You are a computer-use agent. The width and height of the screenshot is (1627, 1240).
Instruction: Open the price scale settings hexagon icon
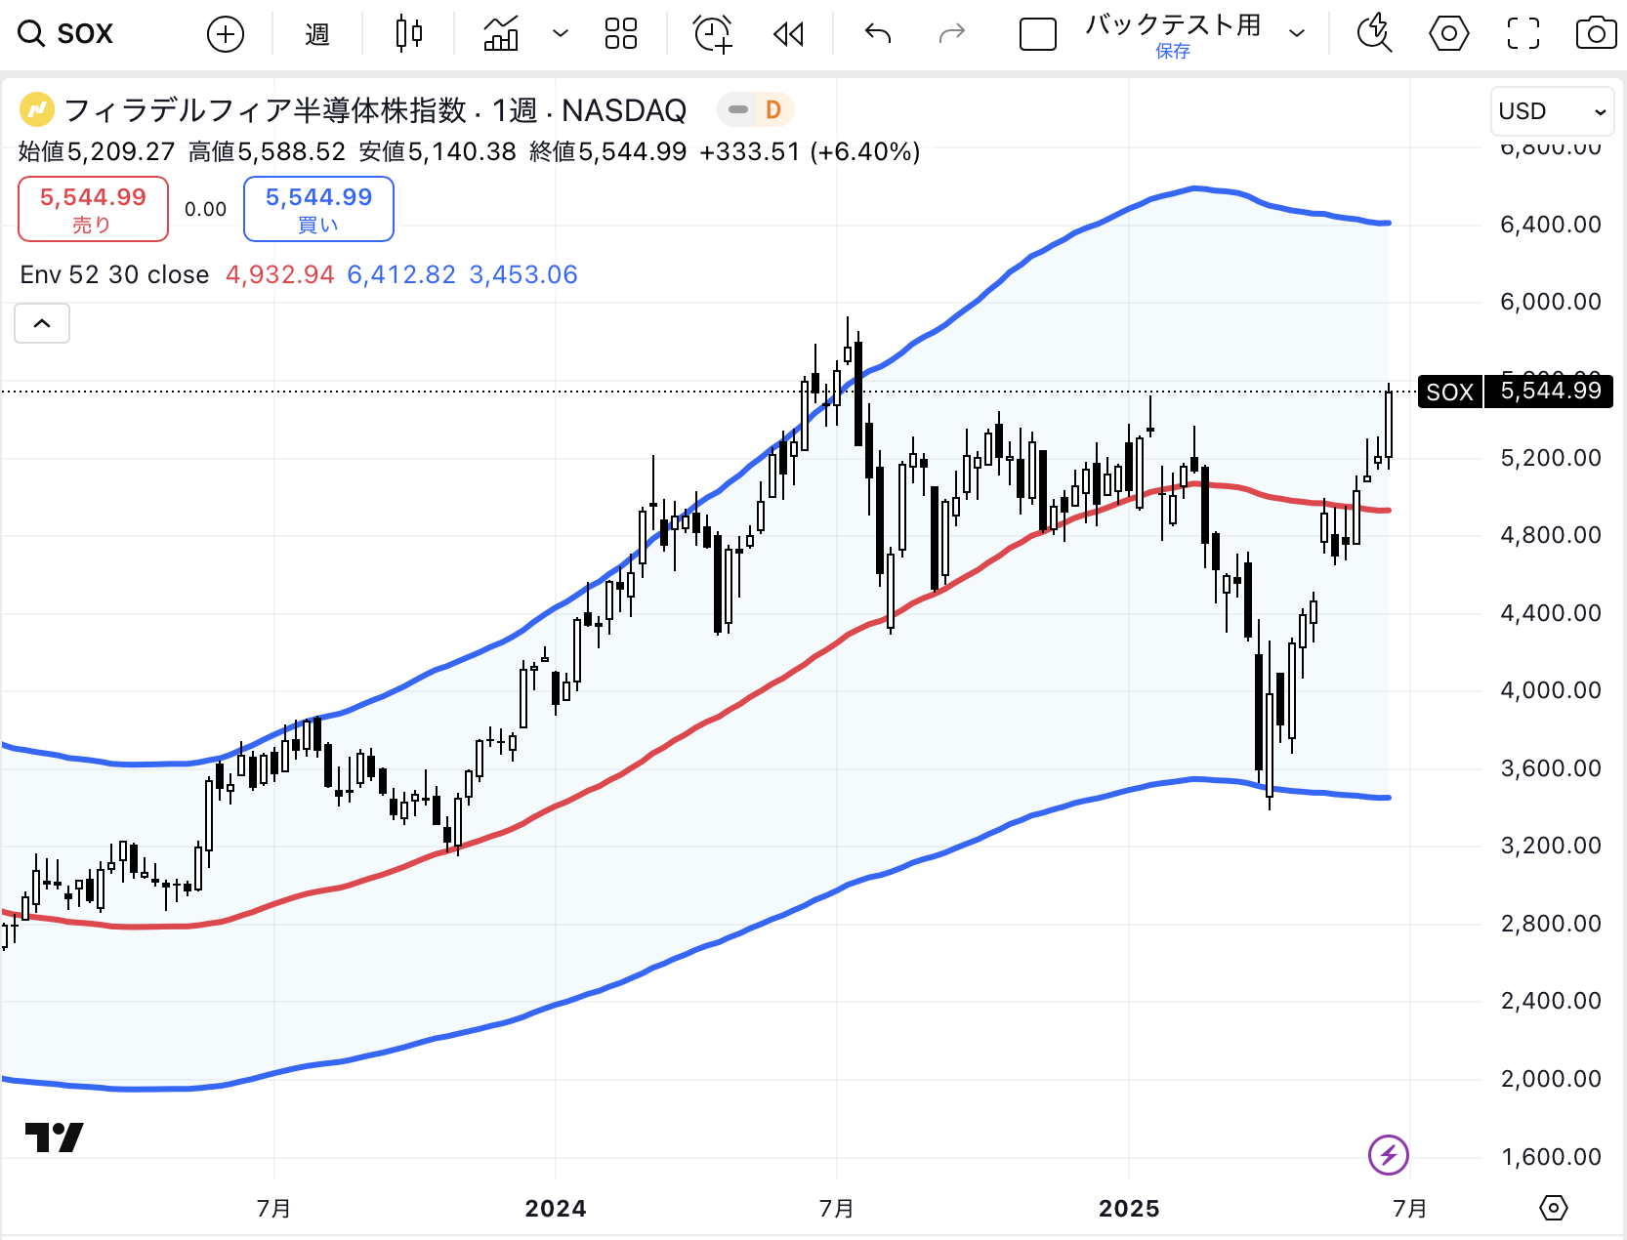pos(1553,1208)
